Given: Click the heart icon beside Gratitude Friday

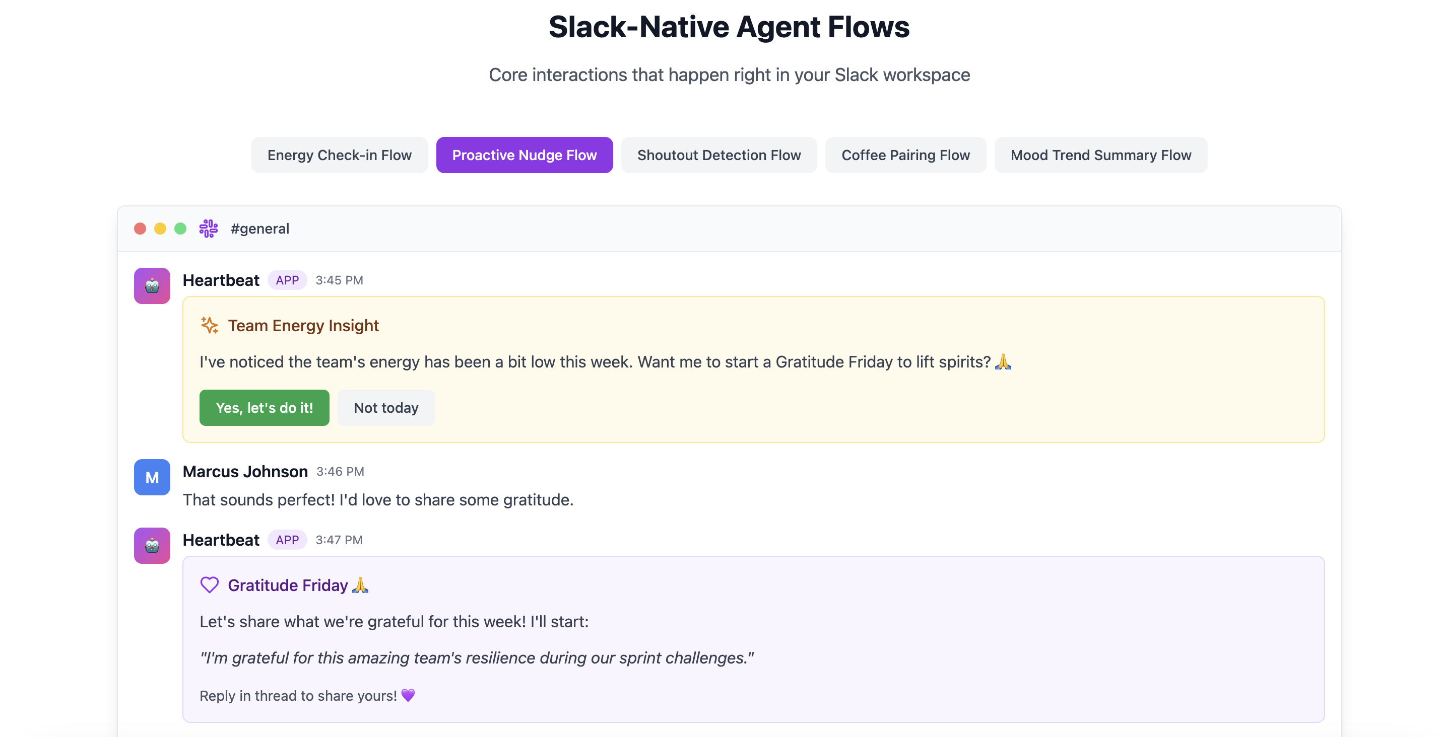Looking at the screenshot, I should pyautogui.click(x=209, y=584).
